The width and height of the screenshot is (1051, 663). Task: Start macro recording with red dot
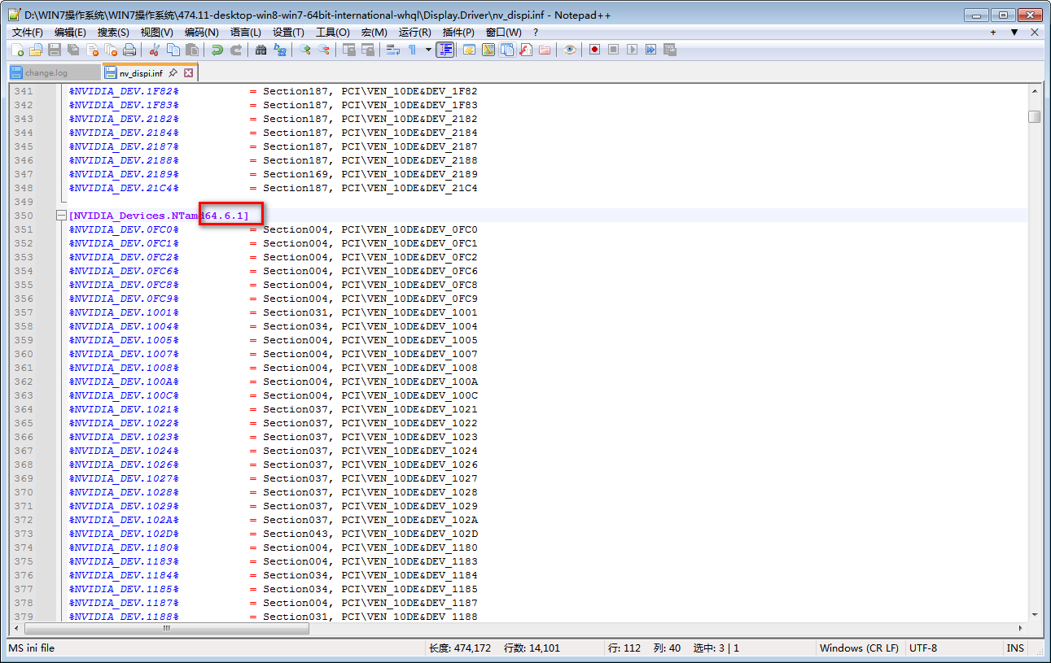(595, 50)
